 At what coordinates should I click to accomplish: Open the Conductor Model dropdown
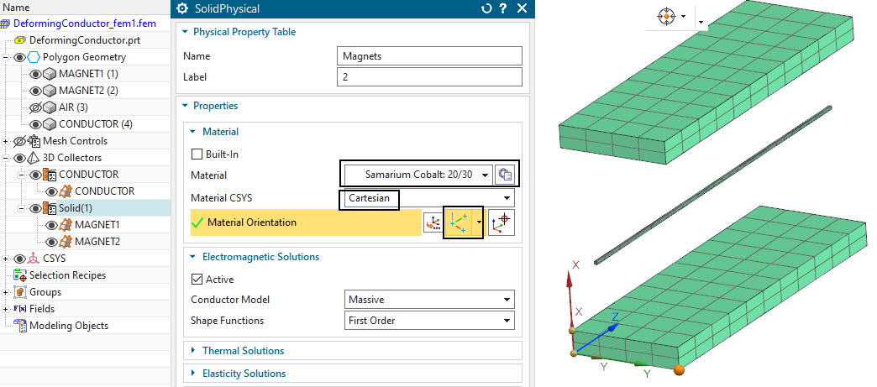(x=429, y=300)
